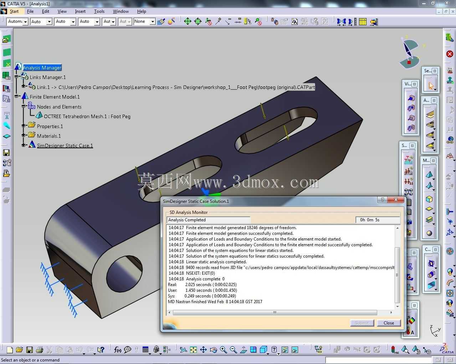Close the Se... floating toolbar panel
This screenshot has height=364, width=456.
[x=435, y=71]
